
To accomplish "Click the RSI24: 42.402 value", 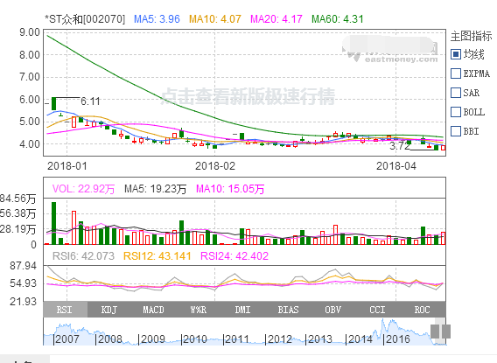I will coord(234,256).
